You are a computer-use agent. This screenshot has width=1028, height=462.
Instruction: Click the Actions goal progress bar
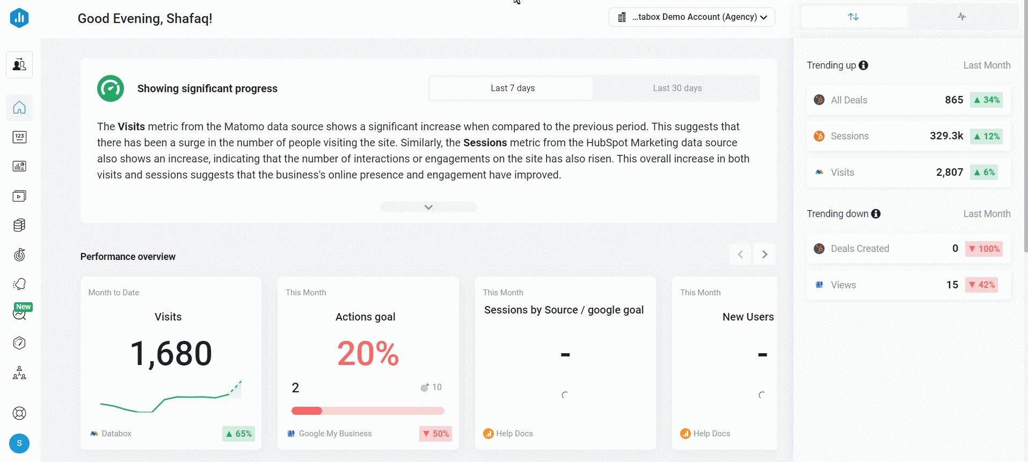pos(367,411)
